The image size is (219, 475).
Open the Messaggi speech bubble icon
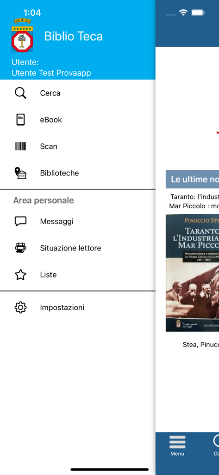(20, 221)
